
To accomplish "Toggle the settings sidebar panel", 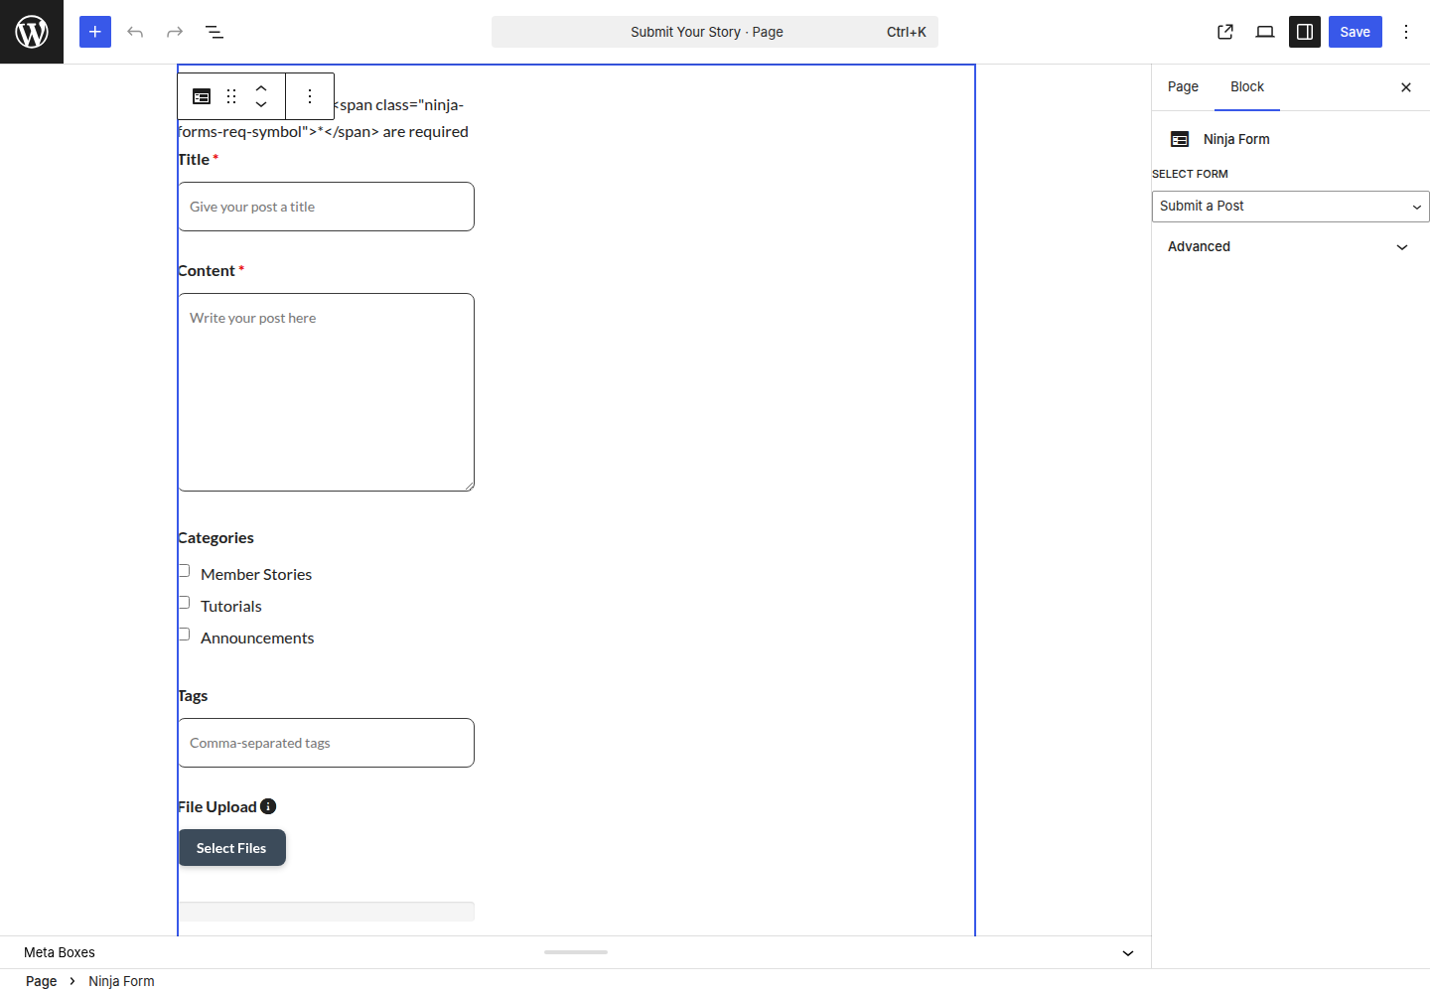I will coord(1305,32).
